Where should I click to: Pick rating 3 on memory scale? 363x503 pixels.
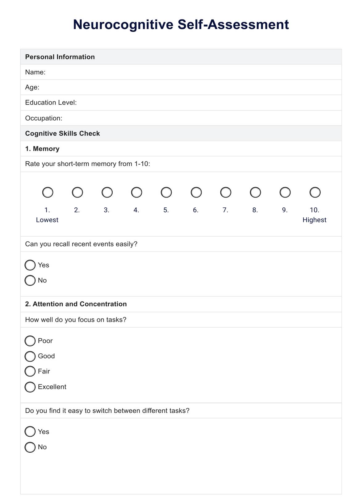pyautogui.click(x=107, y=193)
